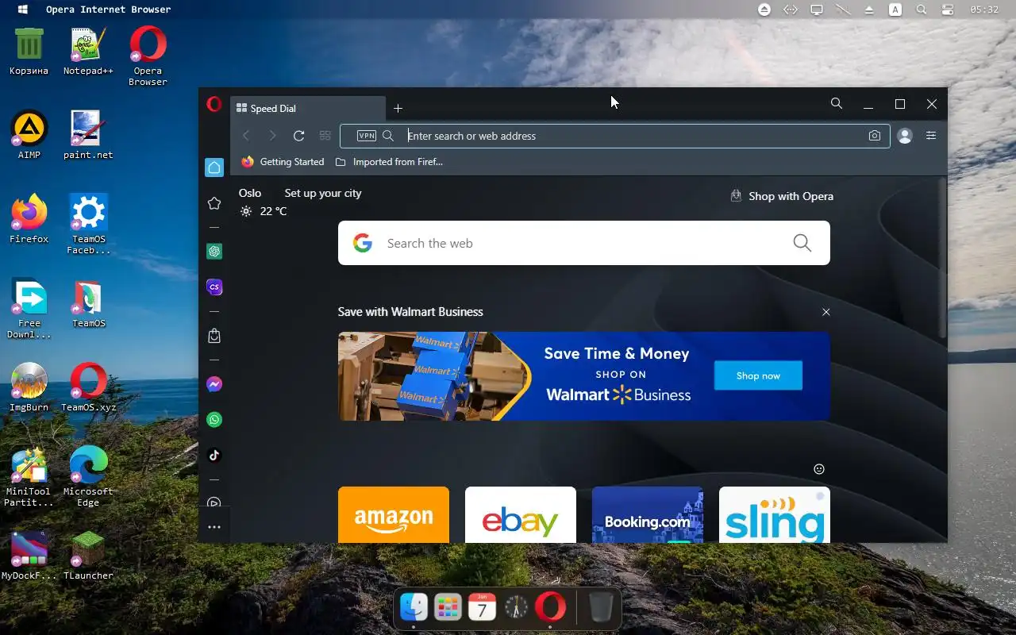Click Shop now on Walmart banner

[758, 375]
